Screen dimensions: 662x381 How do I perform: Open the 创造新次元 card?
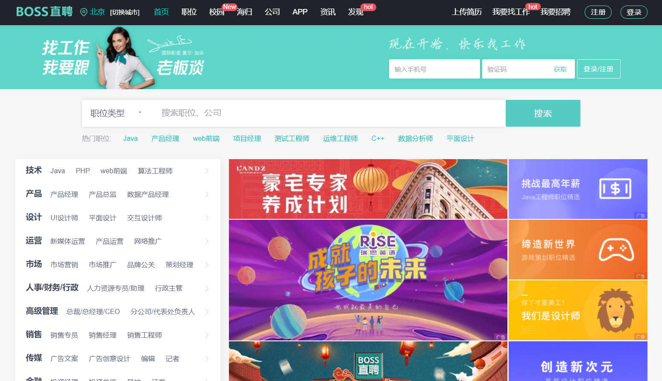[x=578, y=361]
